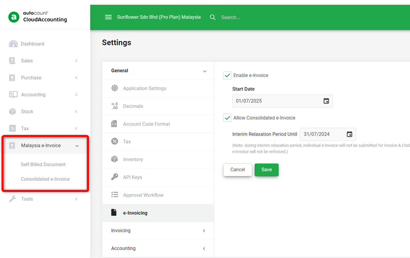Screen dimensions: 410x258
Task: Click the Approval Workflow checklist icon
Action: click(114, 195)
